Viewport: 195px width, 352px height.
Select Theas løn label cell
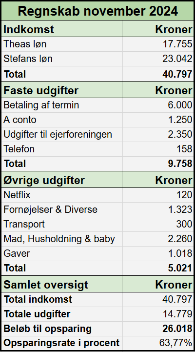[x=62, y=44]
